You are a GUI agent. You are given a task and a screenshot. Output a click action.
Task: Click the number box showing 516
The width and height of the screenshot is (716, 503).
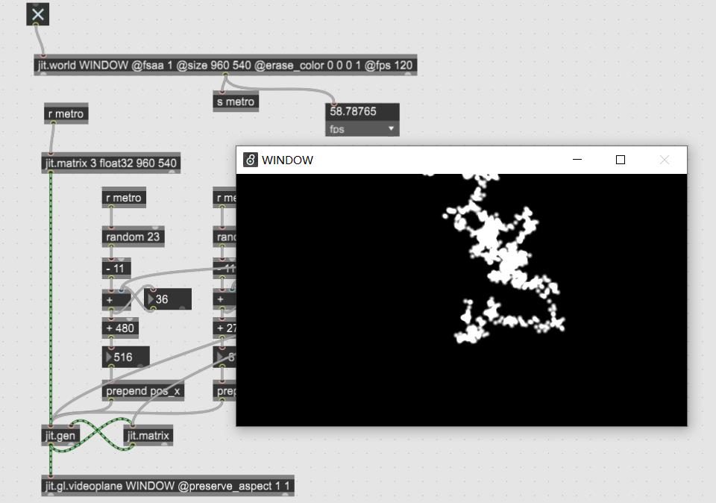(x=128, y=357)
